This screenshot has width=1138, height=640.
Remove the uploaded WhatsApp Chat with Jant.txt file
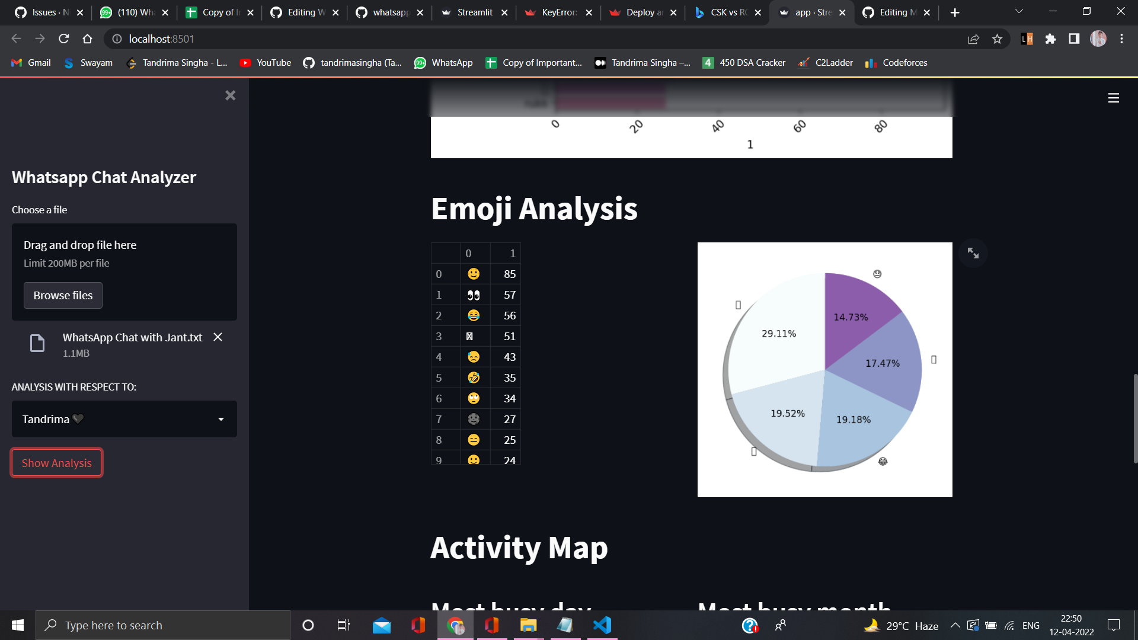(217, 337)
